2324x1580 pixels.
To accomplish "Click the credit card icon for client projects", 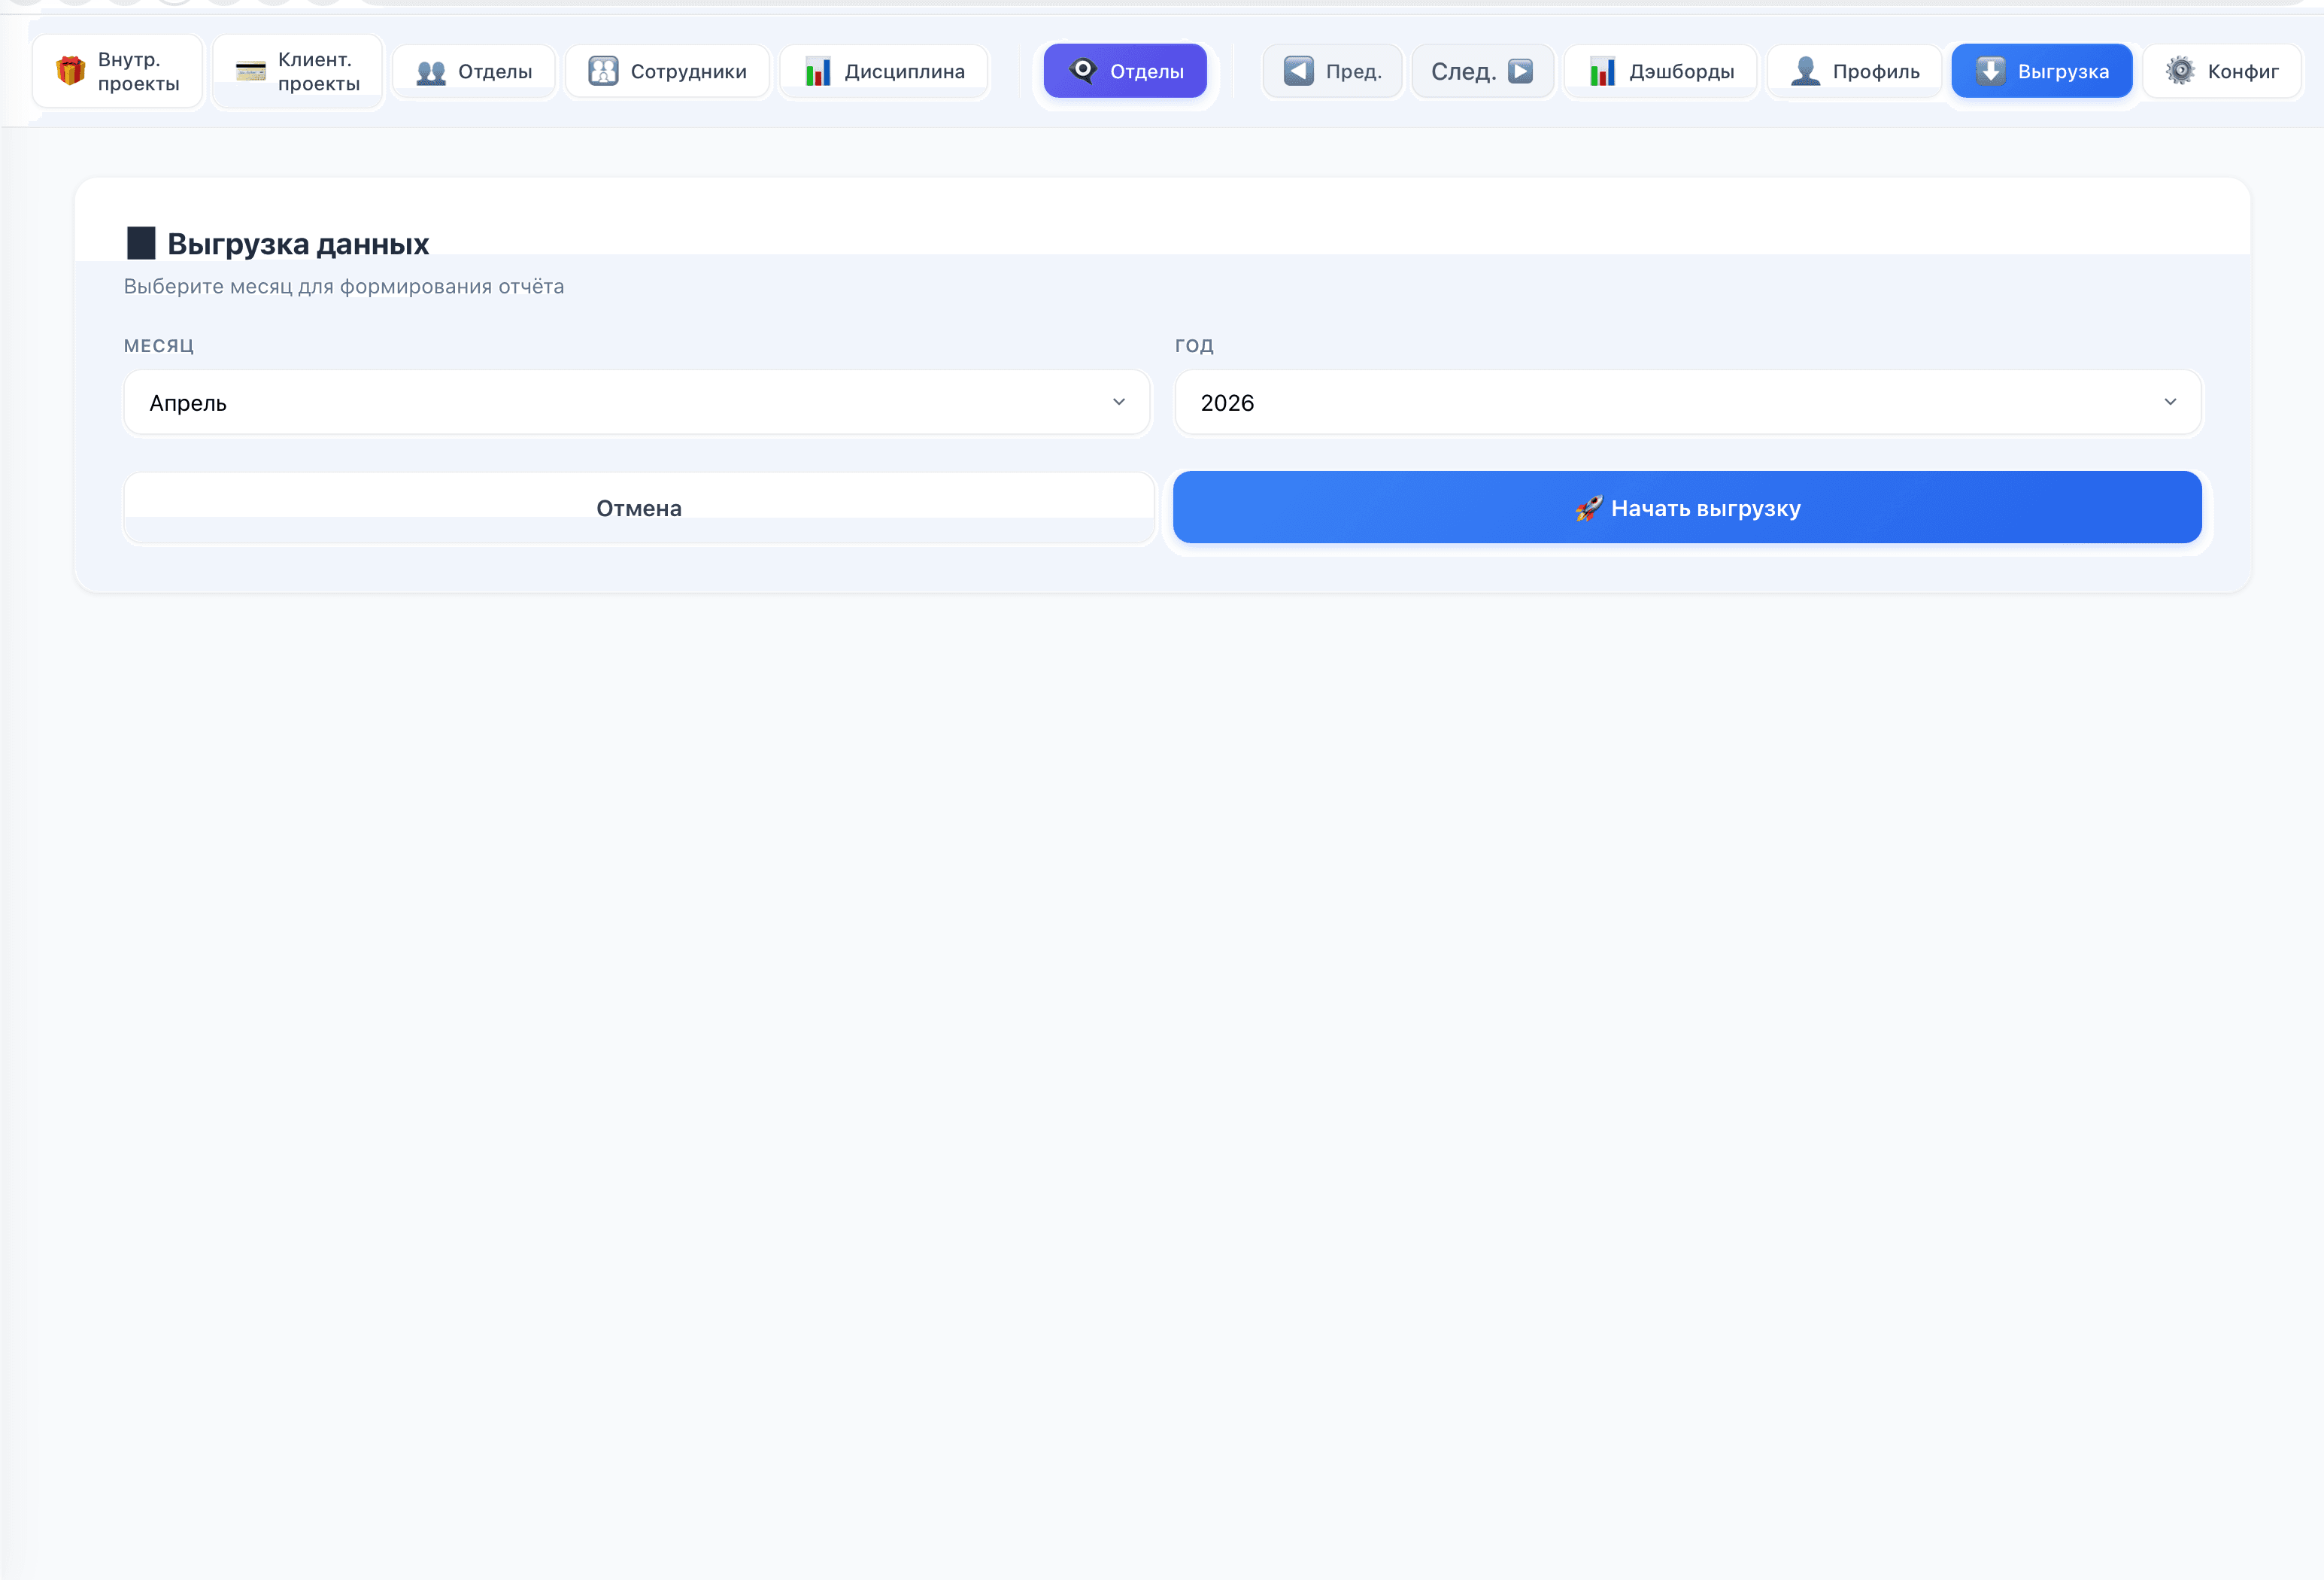I will 250,71.
